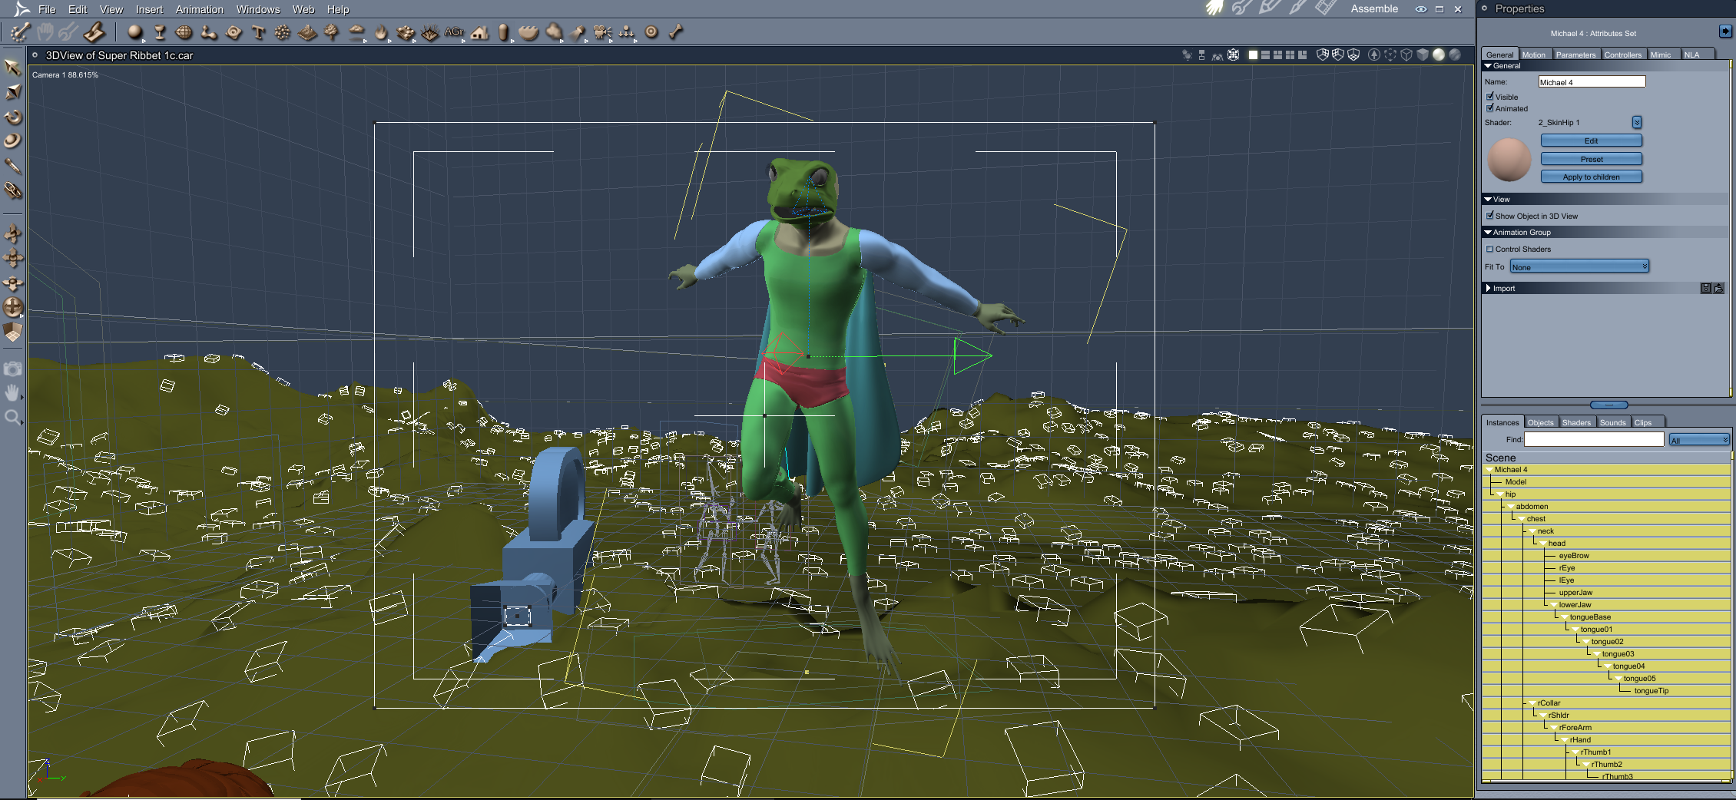Screen dimensions: 1736x800
Task: Switch to the Shaders tab
Action: pyautogui.click(x=1576, y=422)
